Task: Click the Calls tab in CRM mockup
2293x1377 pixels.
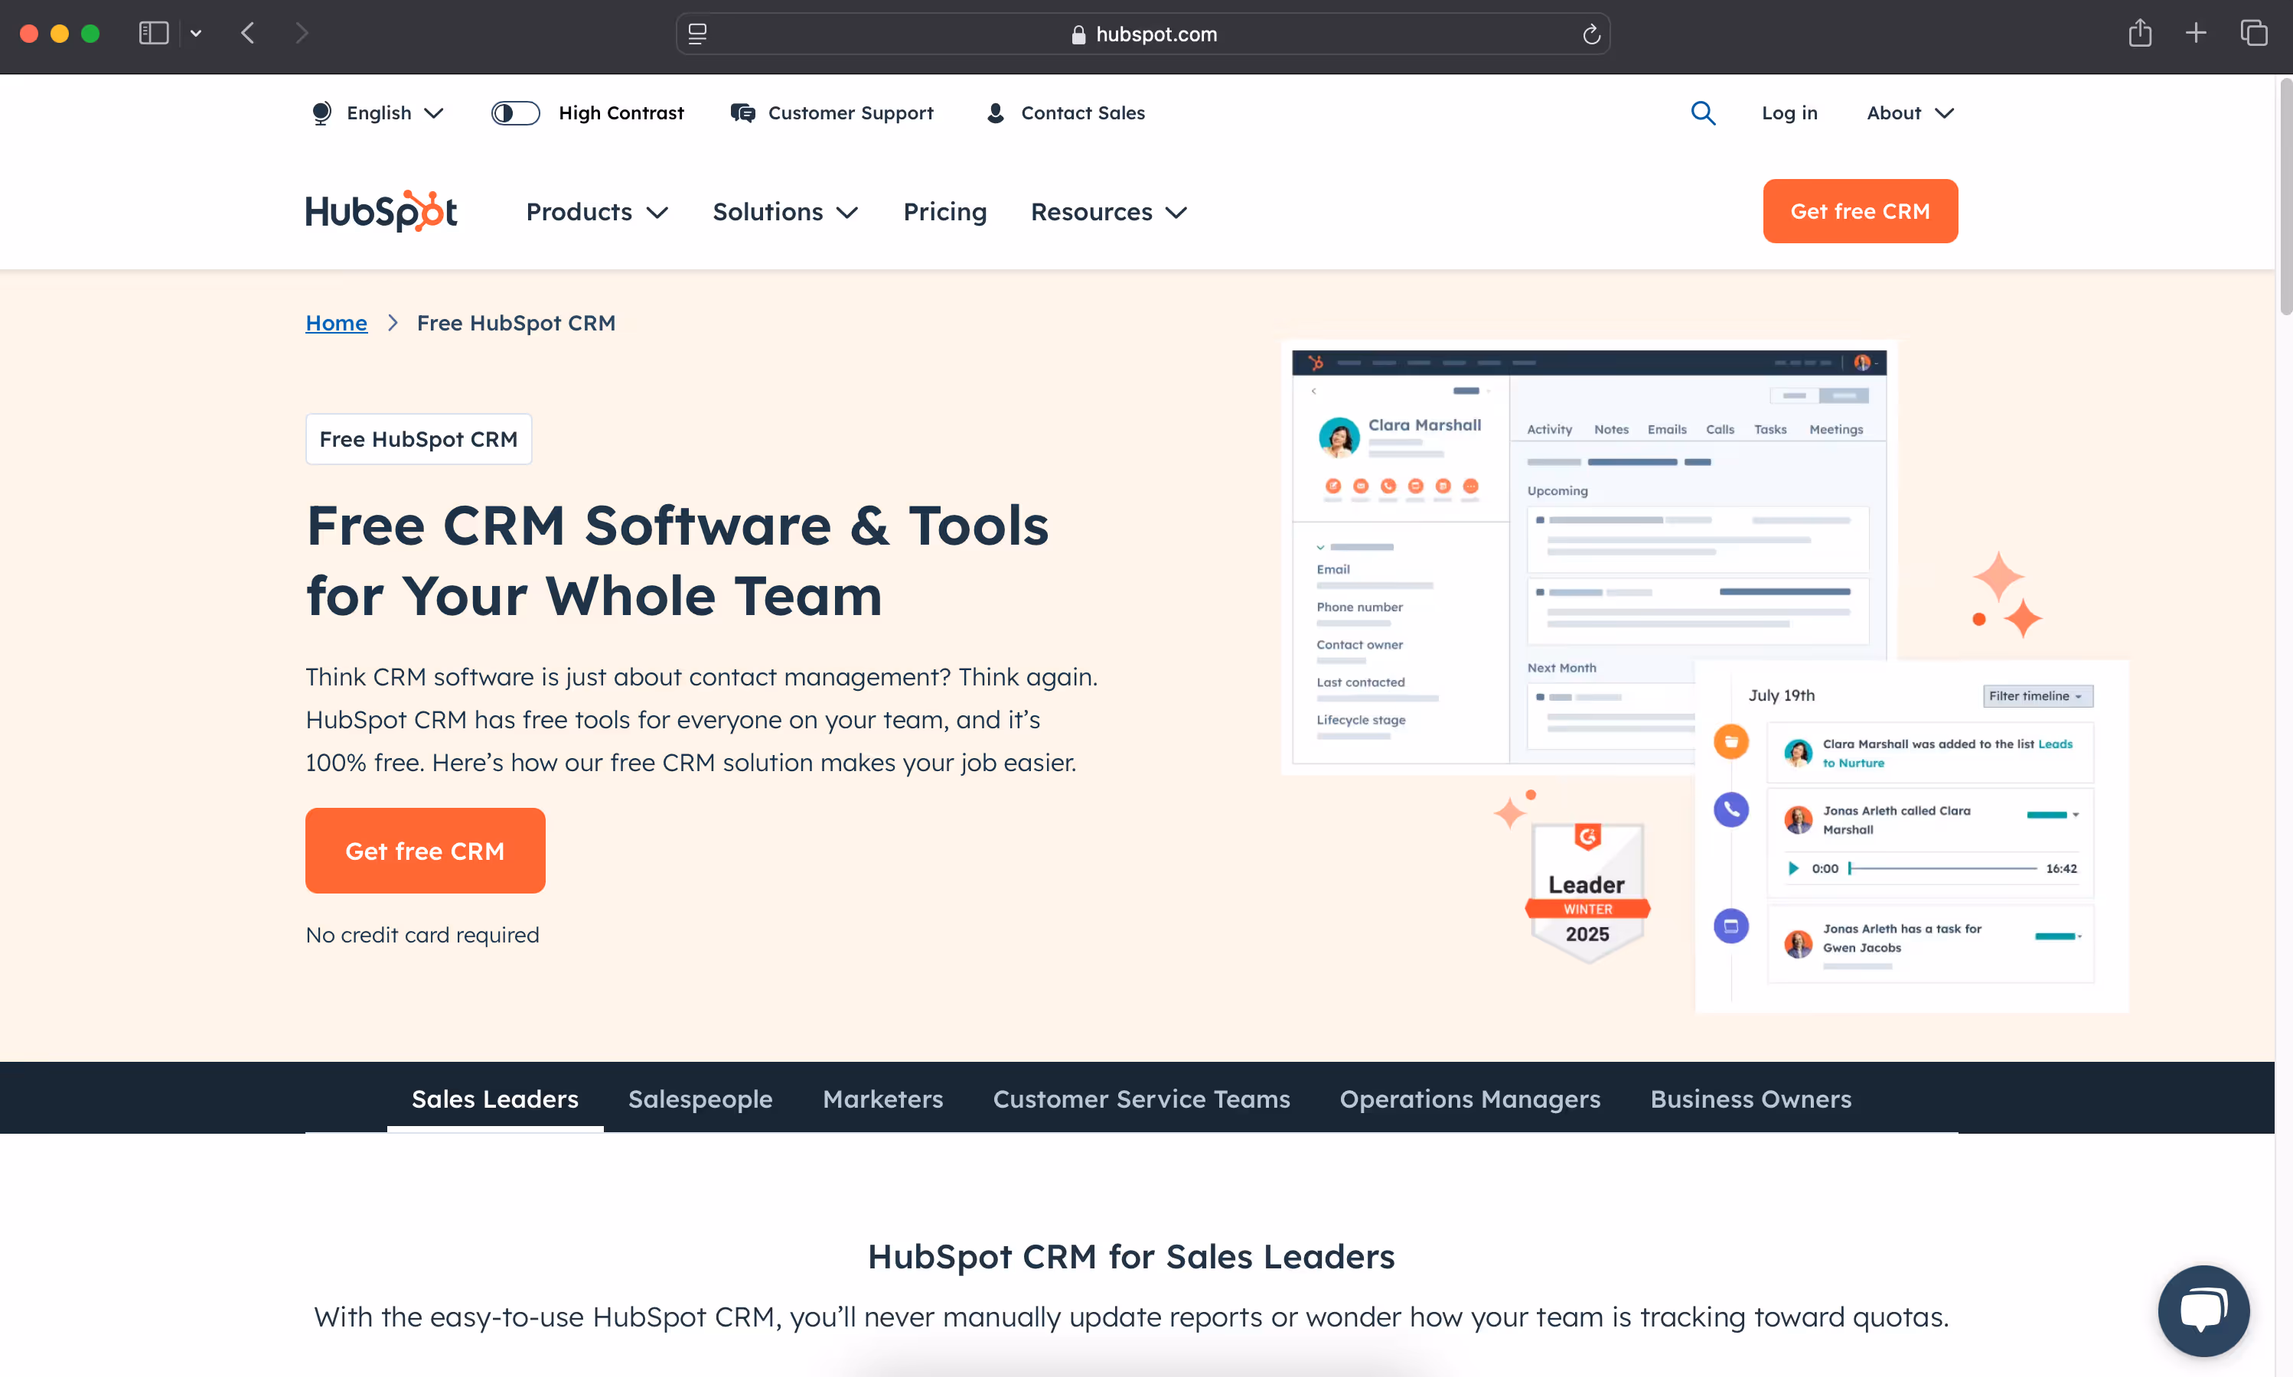Action: coord(1719,430)
